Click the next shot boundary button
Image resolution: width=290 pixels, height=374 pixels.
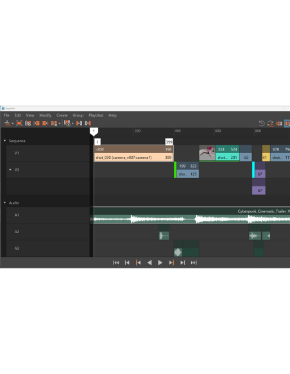[171, 263]
